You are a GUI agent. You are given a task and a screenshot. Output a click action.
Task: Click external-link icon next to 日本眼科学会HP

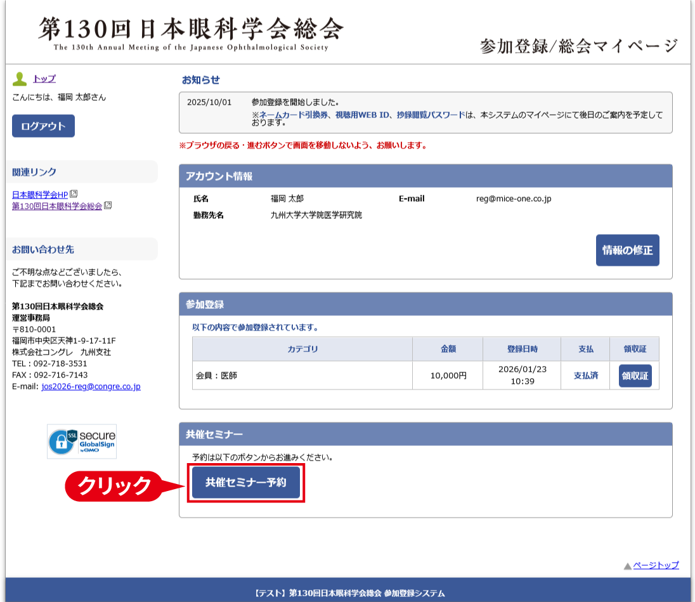[x=74, y=194]
